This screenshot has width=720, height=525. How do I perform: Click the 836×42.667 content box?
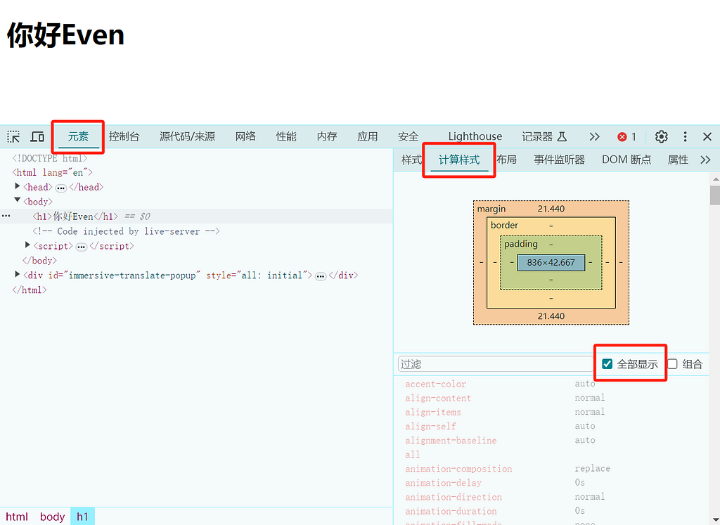(551, 263)
